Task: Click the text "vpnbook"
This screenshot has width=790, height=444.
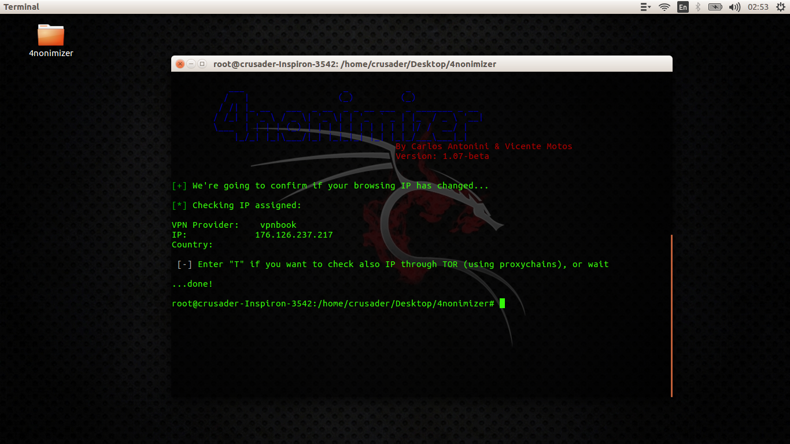Action: click(x=278, y=225)
